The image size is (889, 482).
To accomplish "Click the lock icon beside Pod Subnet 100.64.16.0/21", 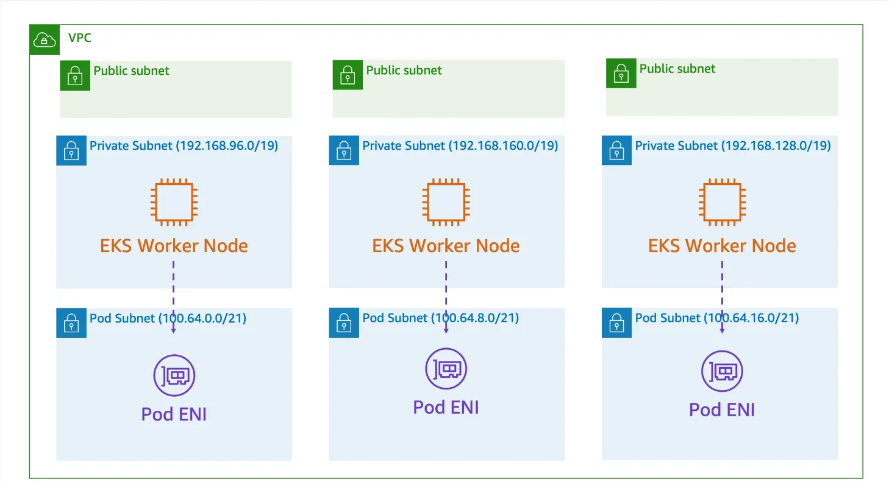I will pos(617,323).
